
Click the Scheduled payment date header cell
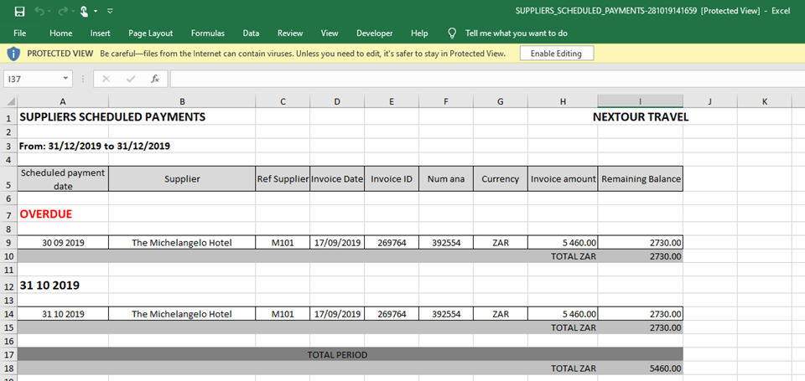coord(63,179)
